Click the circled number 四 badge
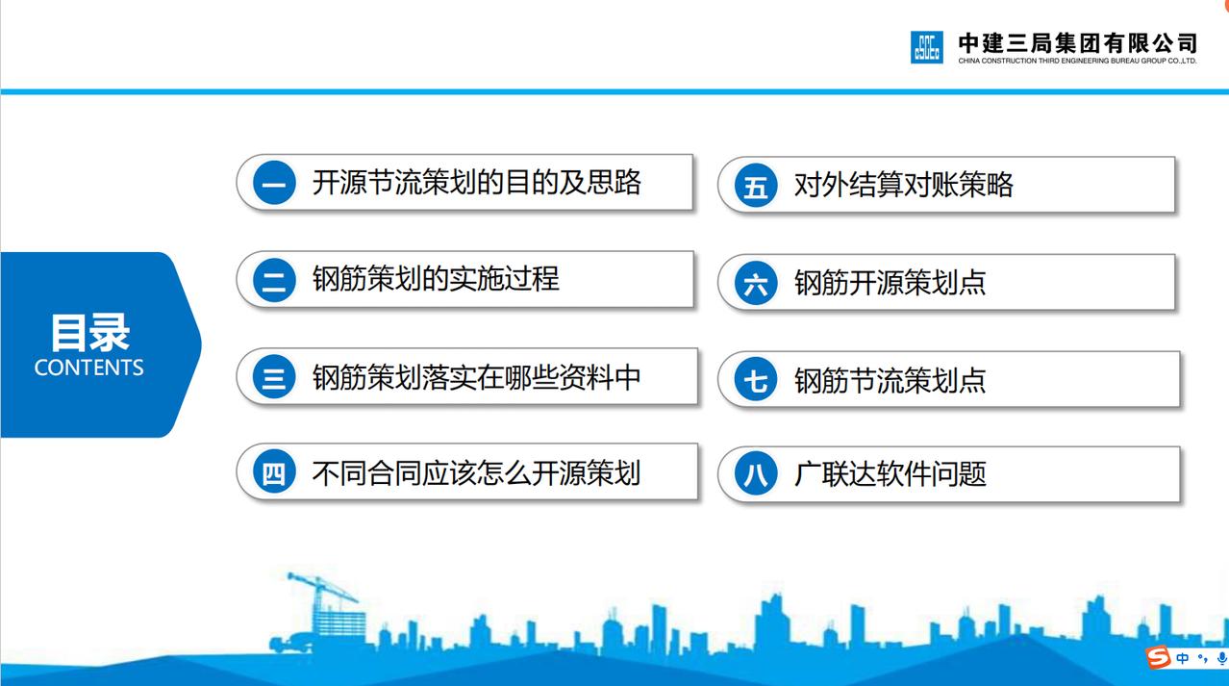Image resolution: width=1229 pixels, height=686 pixels. (x=272, y=471)
